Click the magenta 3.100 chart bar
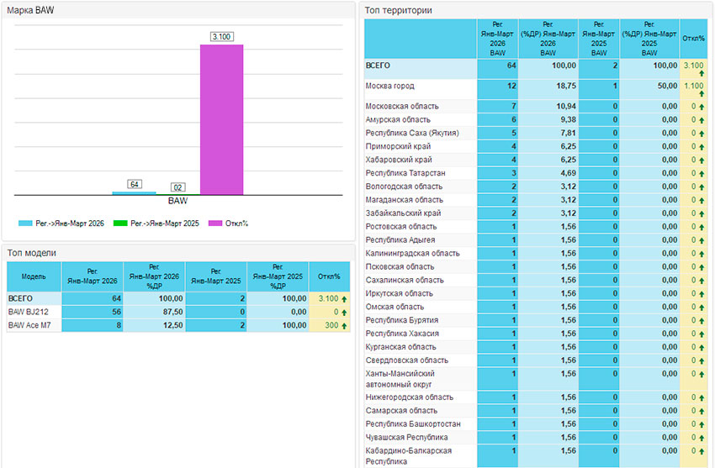 pos(221,118)
